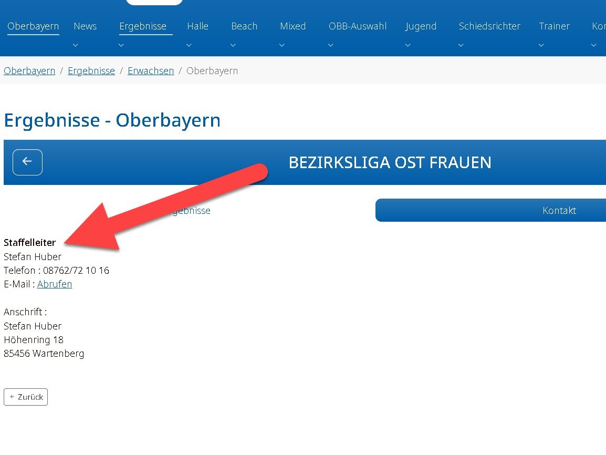Go to Oberbayern breadcrumb link
Screen dimensions: 606x455
coord(29,71)
